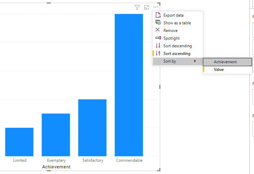The image size is (254, 174).
Task: Choose Sort descending from context menu
Action: [178, 46]
